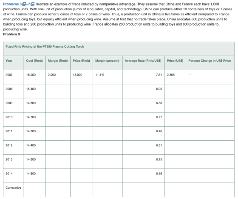Click the 2014 average rate value 6.16
The height and width of the screenshot is (199, 238).
click(159, 173)
